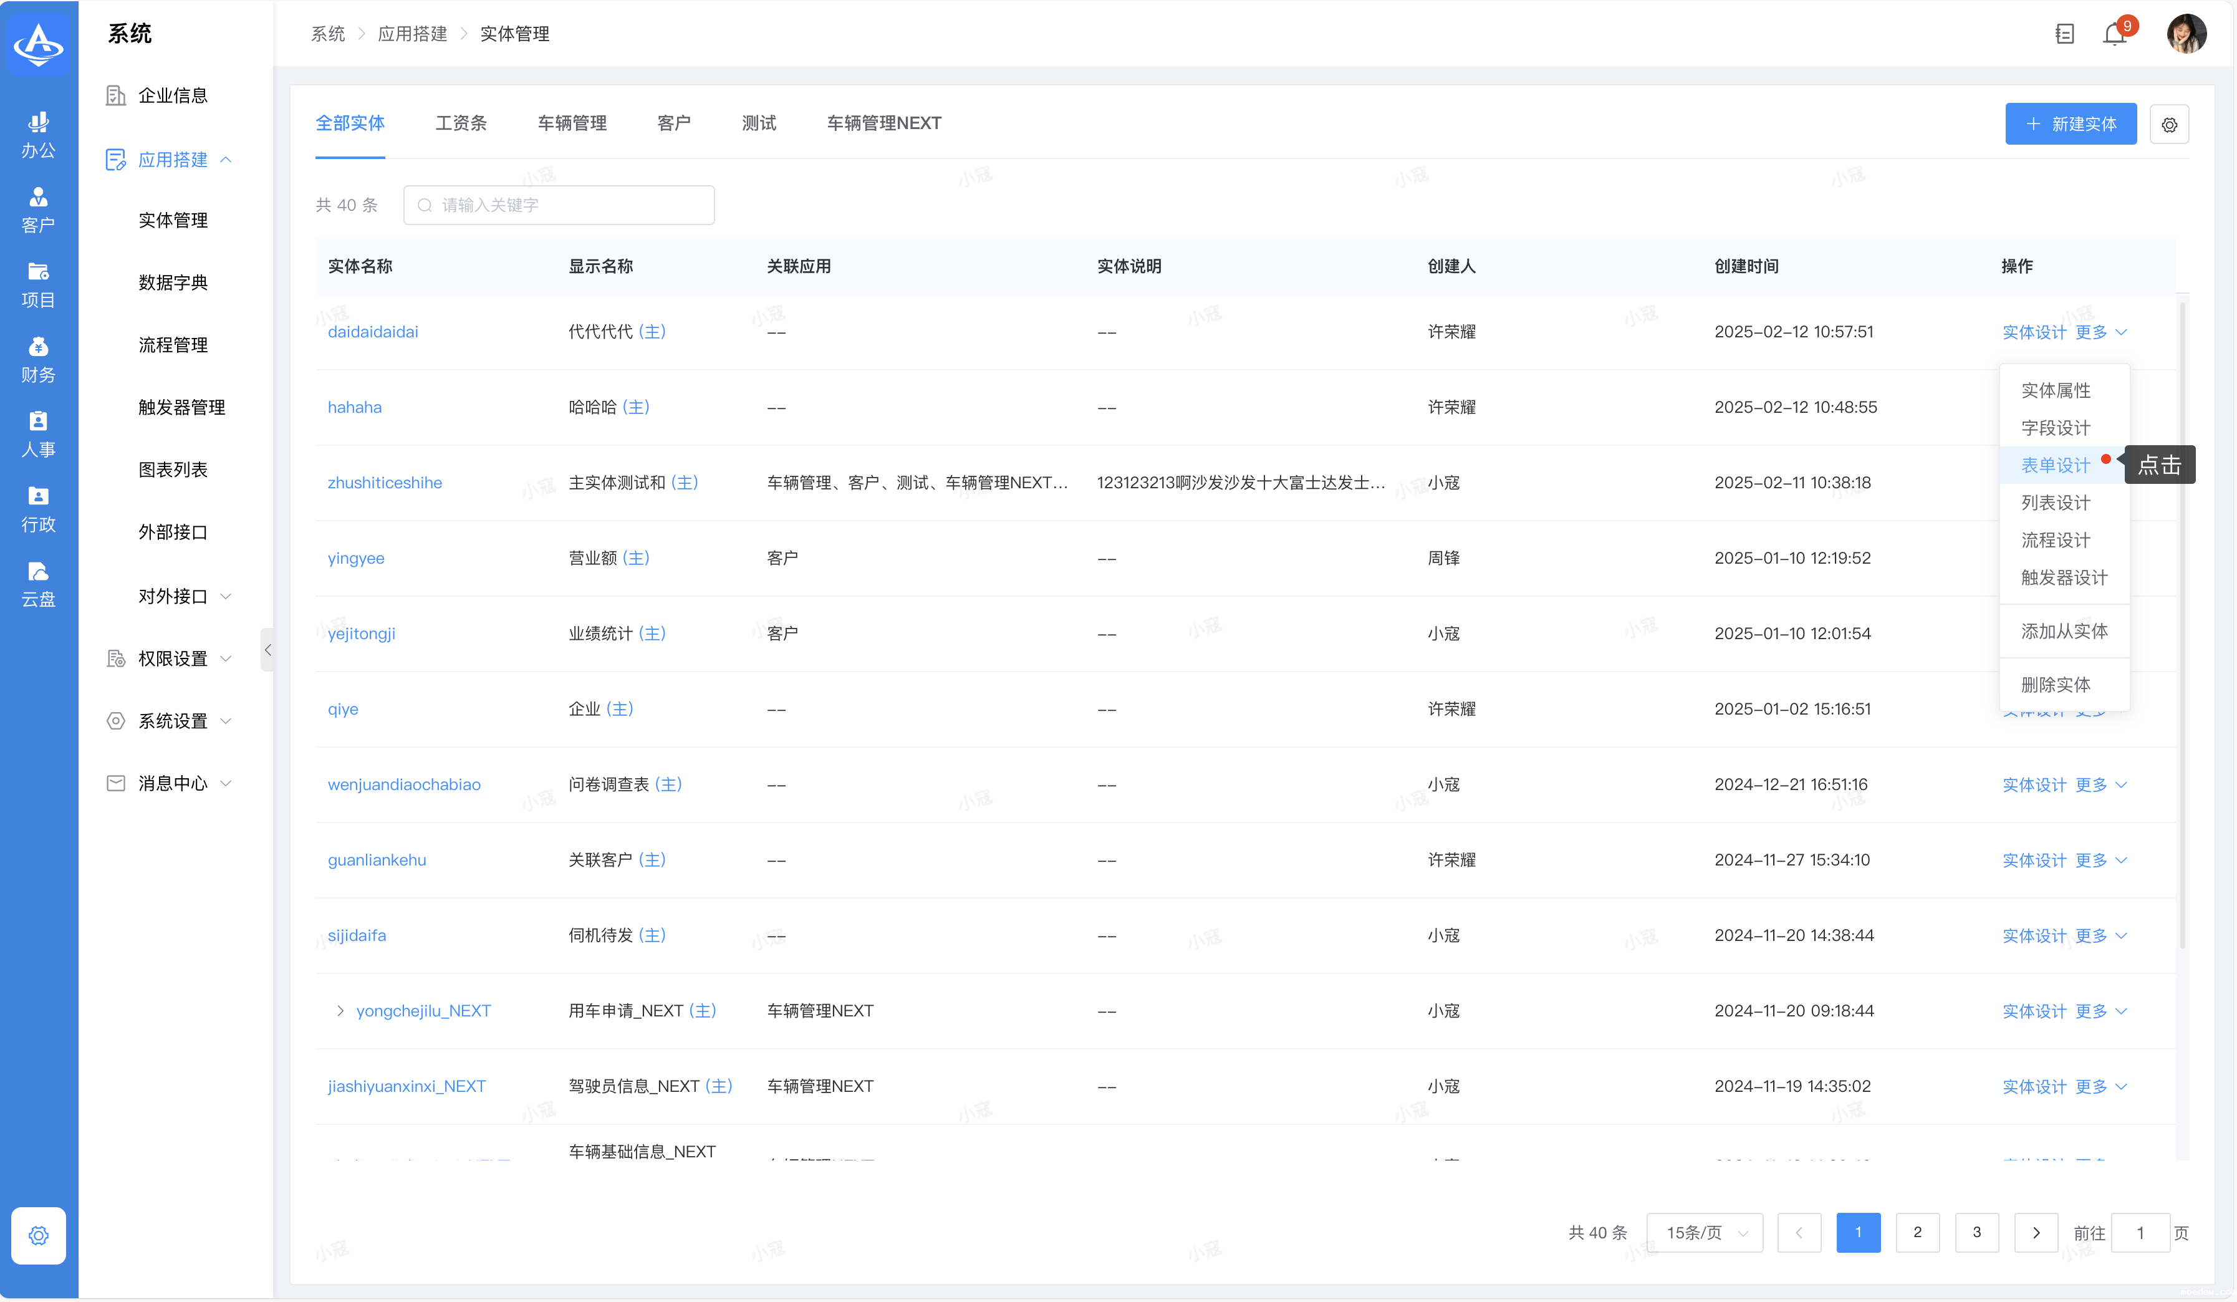
Task: Expand the 权限设置 menu group
Action: [x=173, y=658]
